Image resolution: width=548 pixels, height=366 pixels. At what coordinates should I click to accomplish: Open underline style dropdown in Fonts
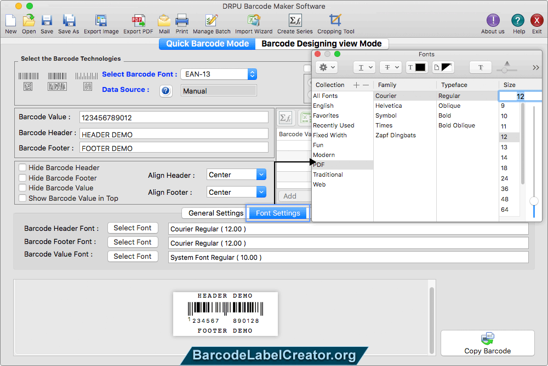(364, 67)
